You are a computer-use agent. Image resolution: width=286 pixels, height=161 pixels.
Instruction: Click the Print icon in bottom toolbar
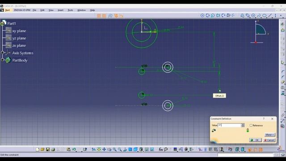[53, 149]
